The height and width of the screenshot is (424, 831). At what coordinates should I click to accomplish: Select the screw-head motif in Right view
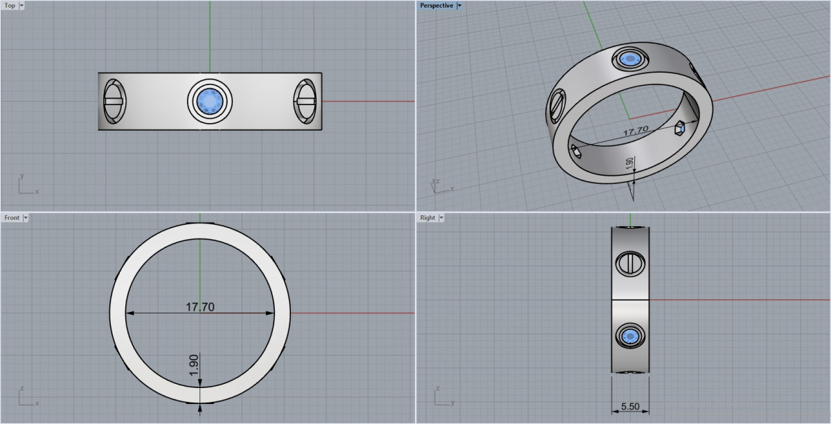630,264
